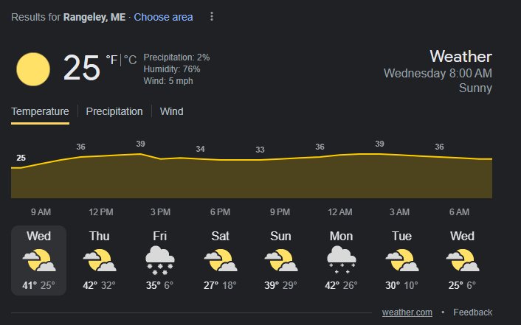Click the 39 peak near 3 PM on graph
The width and height of the screenshot is (521, 325).
click(x=140, y=144)
